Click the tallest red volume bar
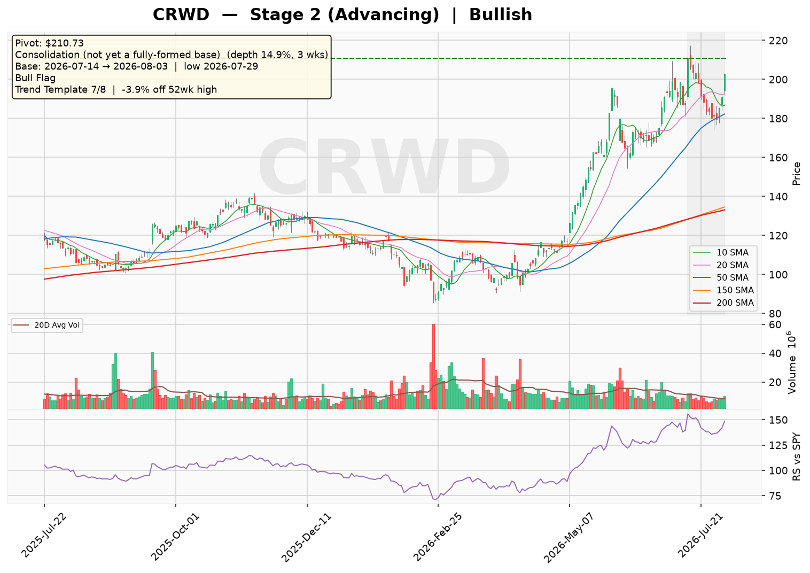 coord(433,366)
